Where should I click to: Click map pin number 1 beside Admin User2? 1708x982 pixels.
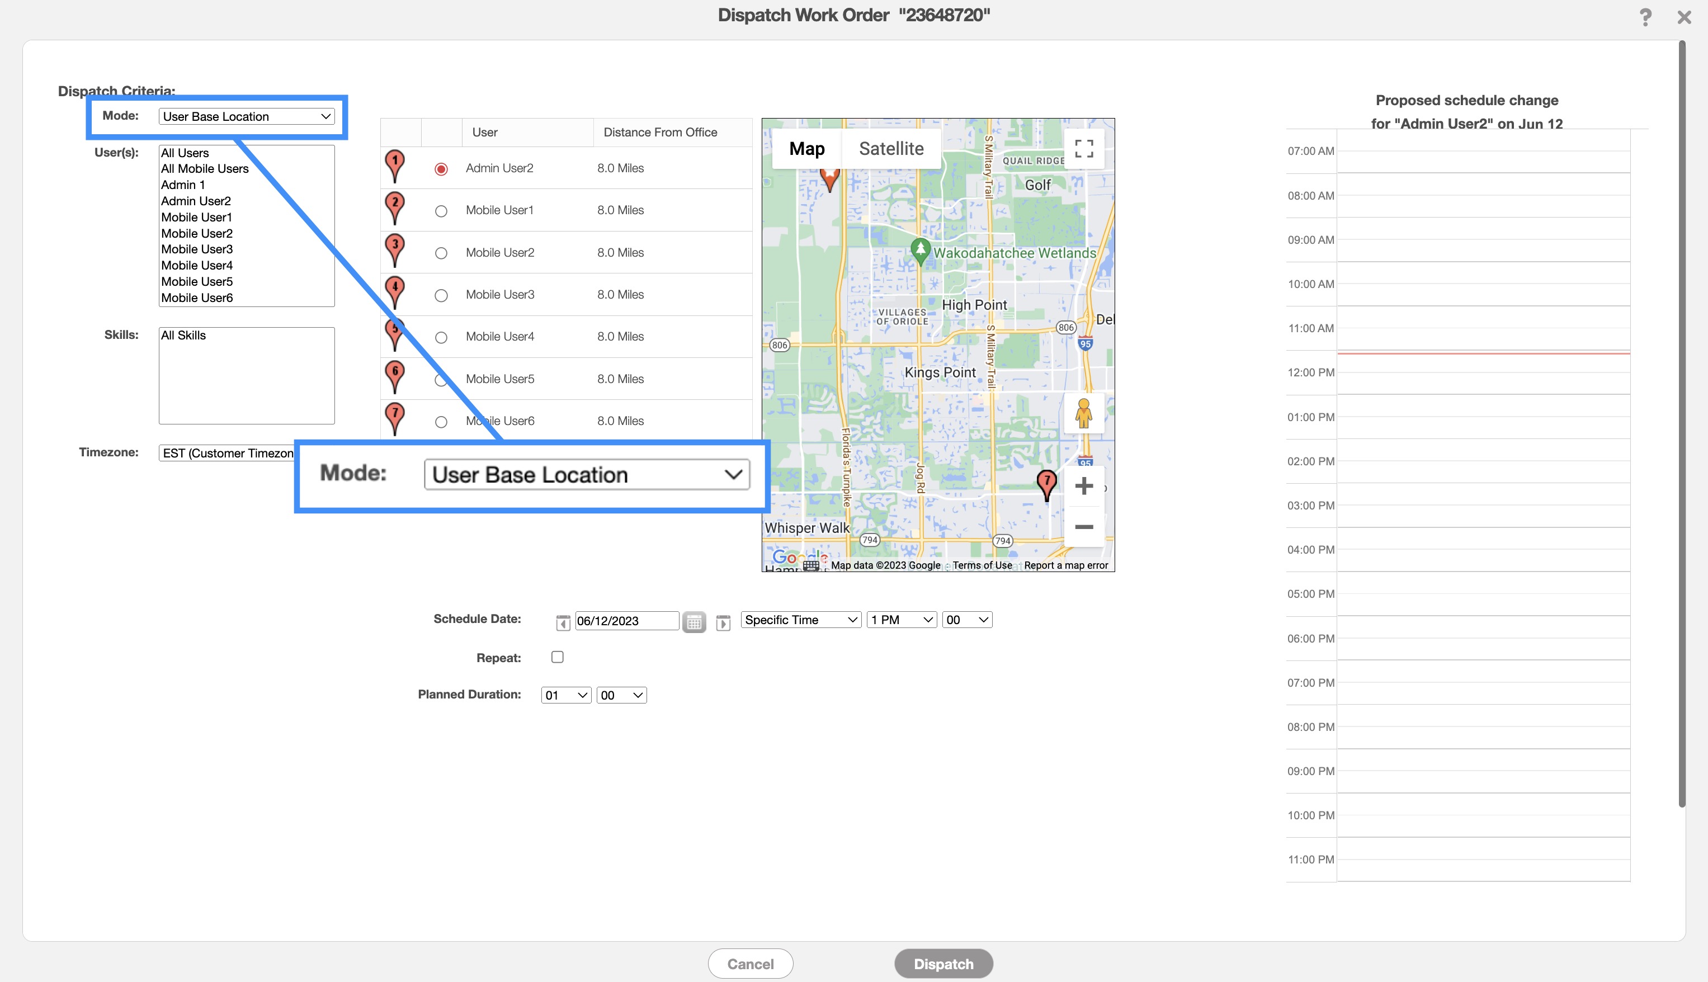(x=394, y=165)
